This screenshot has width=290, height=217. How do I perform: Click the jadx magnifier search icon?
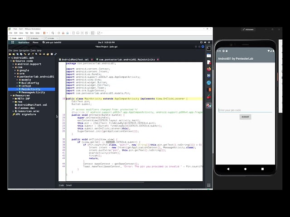pyautogui.click(x=36, y=54)
